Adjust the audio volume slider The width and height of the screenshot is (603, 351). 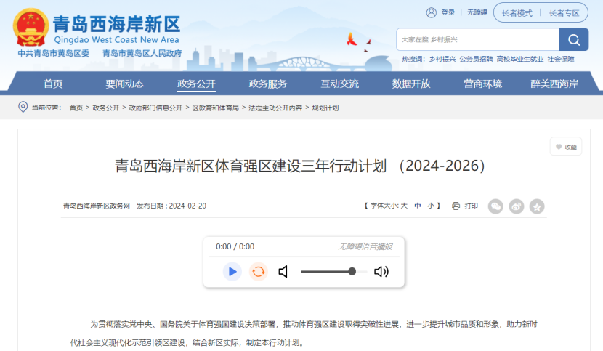click(x=334, y=272)
